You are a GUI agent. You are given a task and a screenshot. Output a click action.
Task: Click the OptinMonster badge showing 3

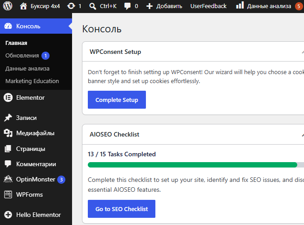click(x=61, y=180)
